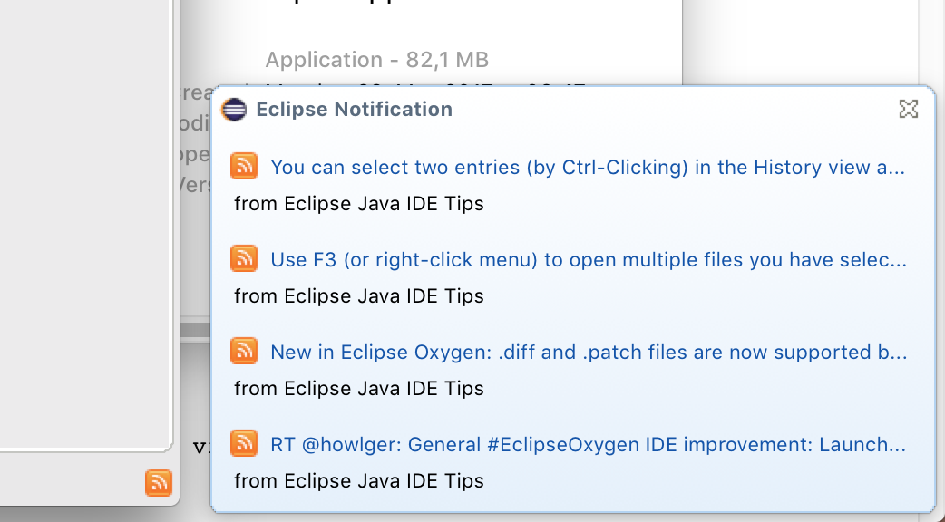The height and width of the screenshot is (522, 945).
Task: Click the source line under the History view tip
Action: pos(359,204)
